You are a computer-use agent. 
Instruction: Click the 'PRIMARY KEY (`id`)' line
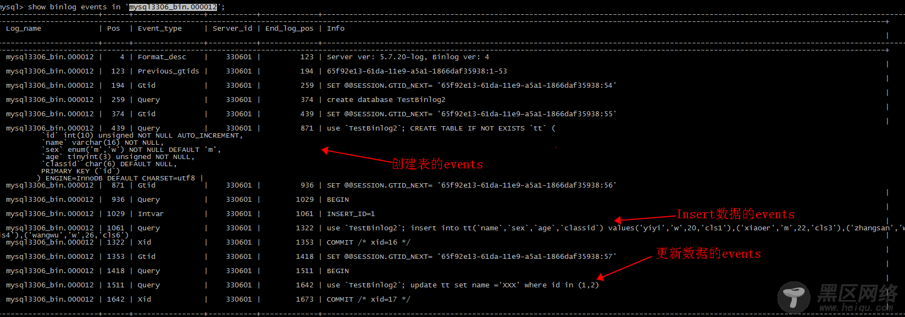[x=81, y=171]
